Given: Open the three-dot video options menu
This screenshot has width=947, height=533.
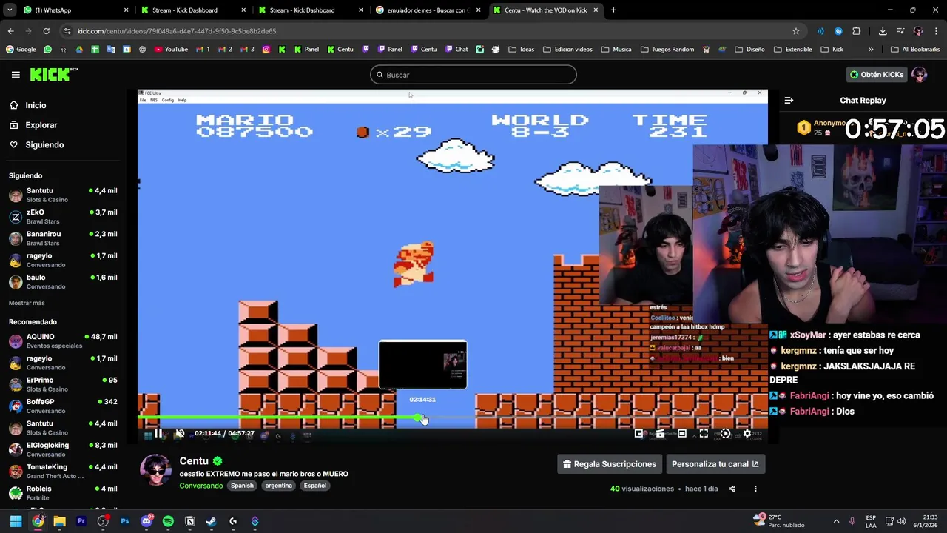Looking at the screenshot, I should pyautogui.click(x=755, y=489).
